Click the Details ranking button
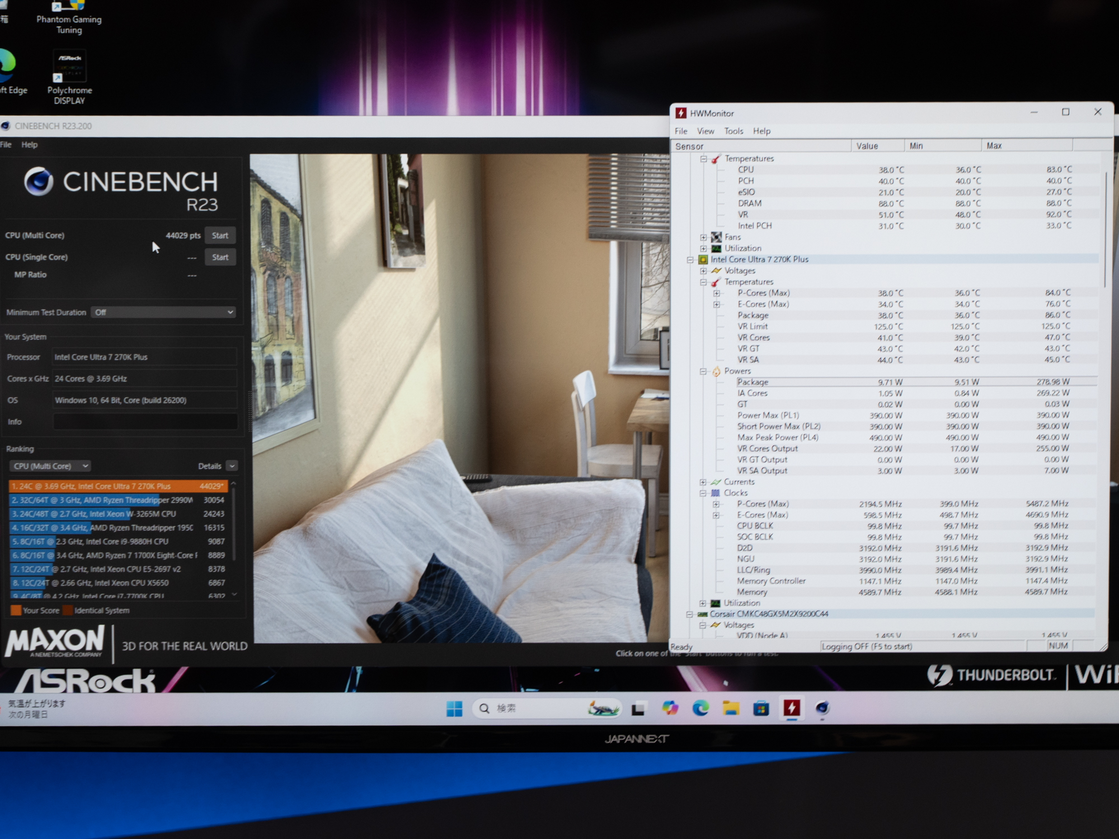 click(x=210, y=466)
